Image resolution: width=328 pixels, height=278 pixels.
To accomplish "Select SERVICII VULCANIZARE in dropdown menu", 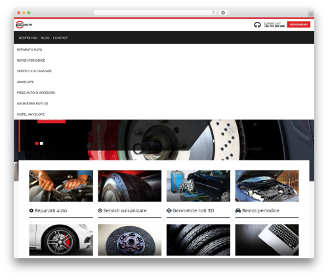I will coord(34,71).
